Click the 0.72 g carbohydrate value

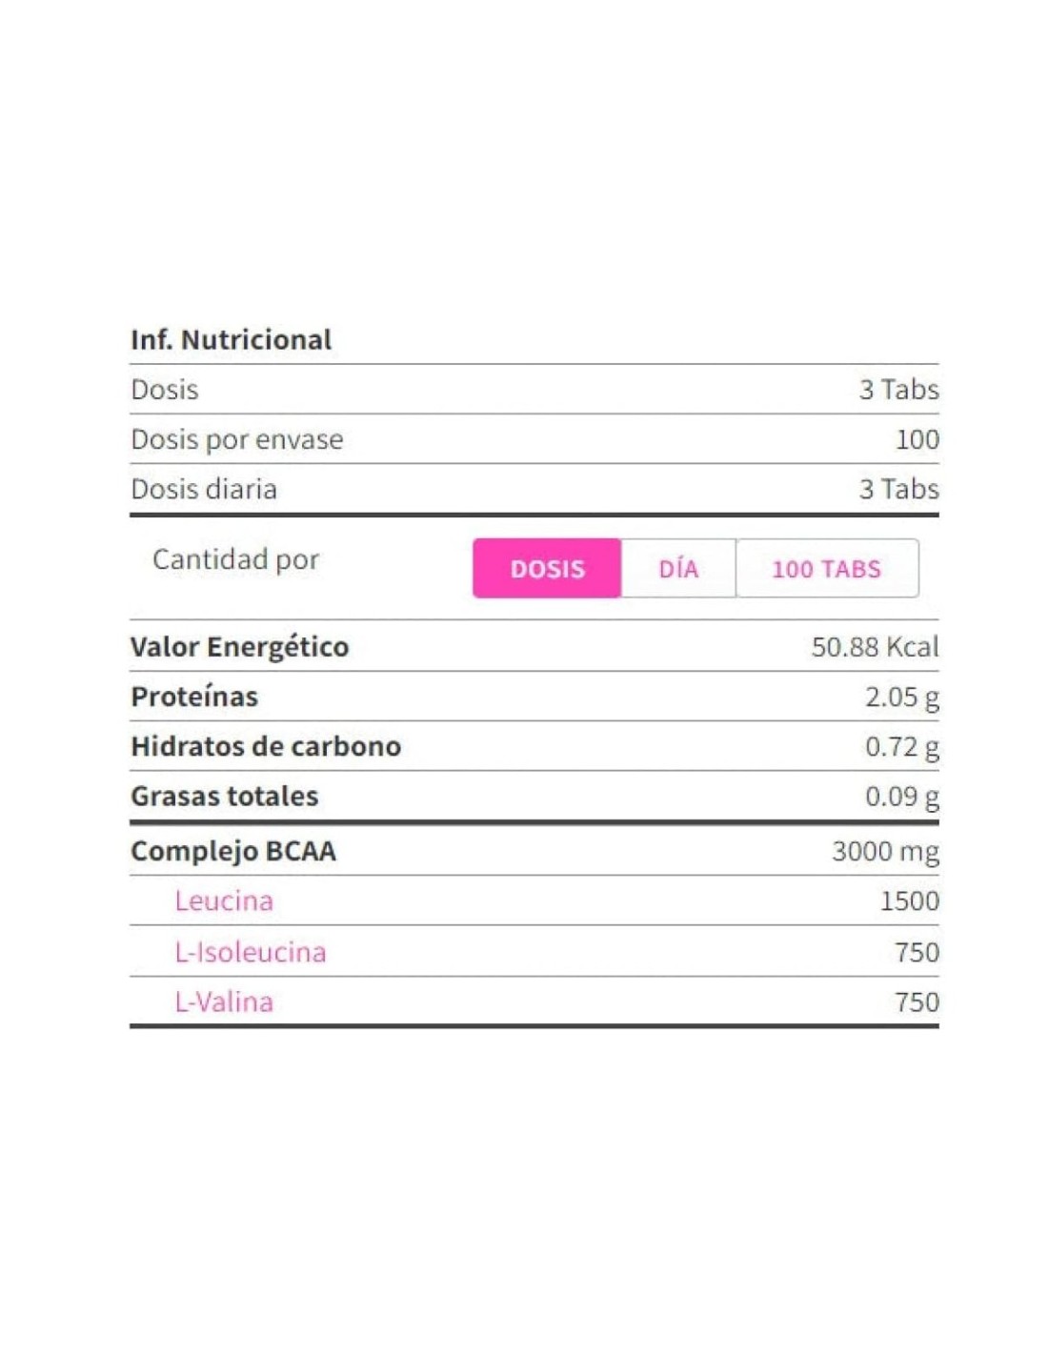tap(901, 746)
